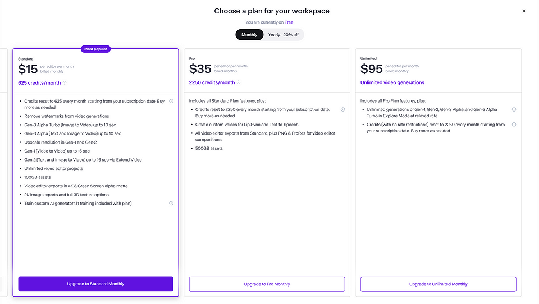
Task: Select Yearly - 20% off billing
Action: (x=284, y=35)
